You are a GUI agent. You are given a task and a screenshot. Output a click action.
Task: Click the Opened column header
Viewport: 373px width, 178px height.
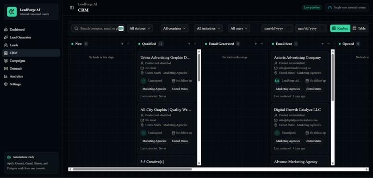click(348, 44)
